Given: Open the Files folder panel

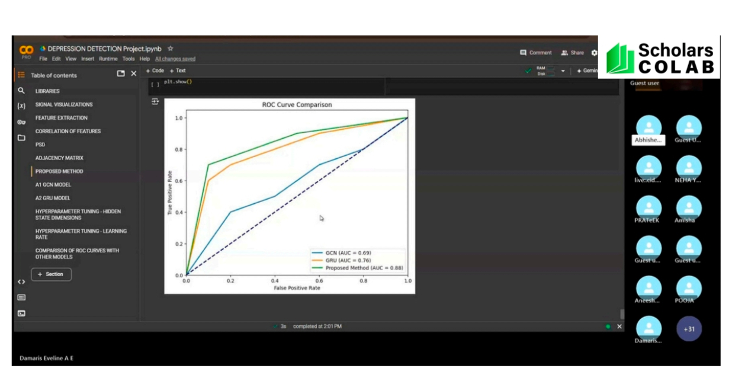Looking at the screenshot, I should 21,137.
